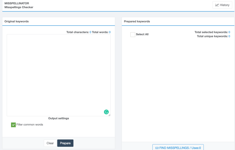Image resolution: width=235 pixels, height=150 pixels.
Task: Click the Filter common words label
Action: pyautogui.click(x=30, y=124)
